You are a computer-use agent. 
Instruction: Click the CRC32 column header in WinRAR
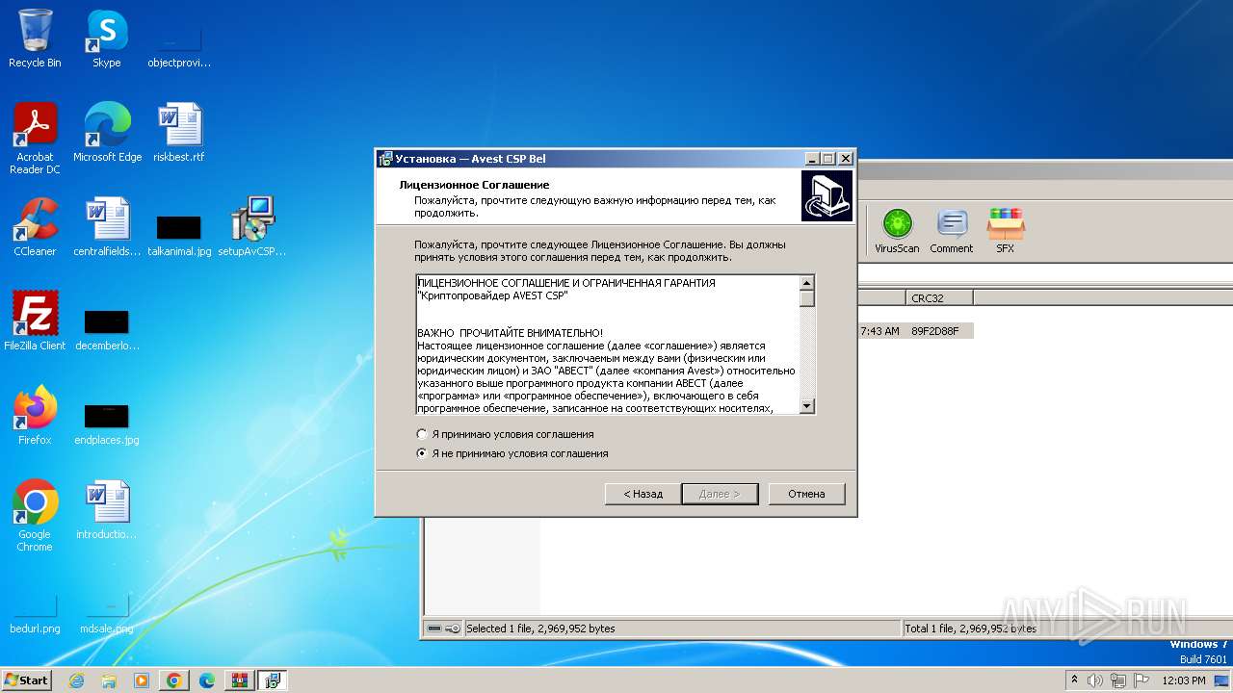(939, 298)
